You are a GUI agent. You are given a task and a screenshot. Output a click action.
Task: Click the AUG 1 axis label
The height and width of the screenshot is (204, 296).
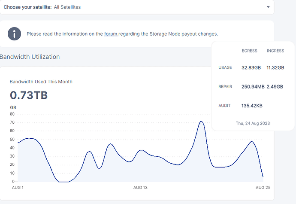(x=18, y=188)
